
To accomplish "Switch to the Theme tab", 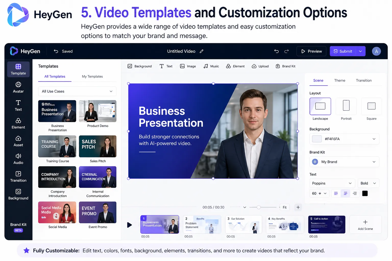I will pos(340,81).
